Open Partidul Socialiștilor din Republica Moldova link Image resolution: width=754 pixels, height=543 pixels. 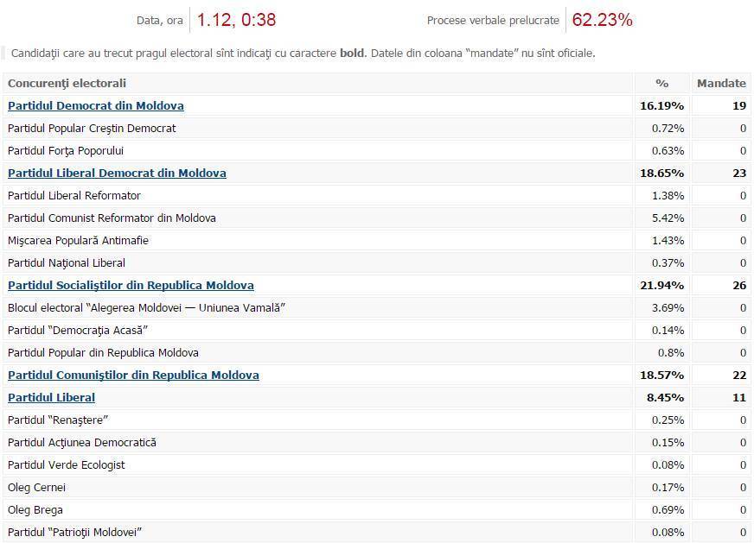tap(131, 285)
